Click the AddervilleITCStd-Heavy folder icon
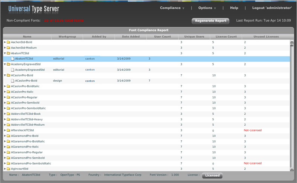The height and width of the screenshot is (183, 297). click(x=8, y=119)
